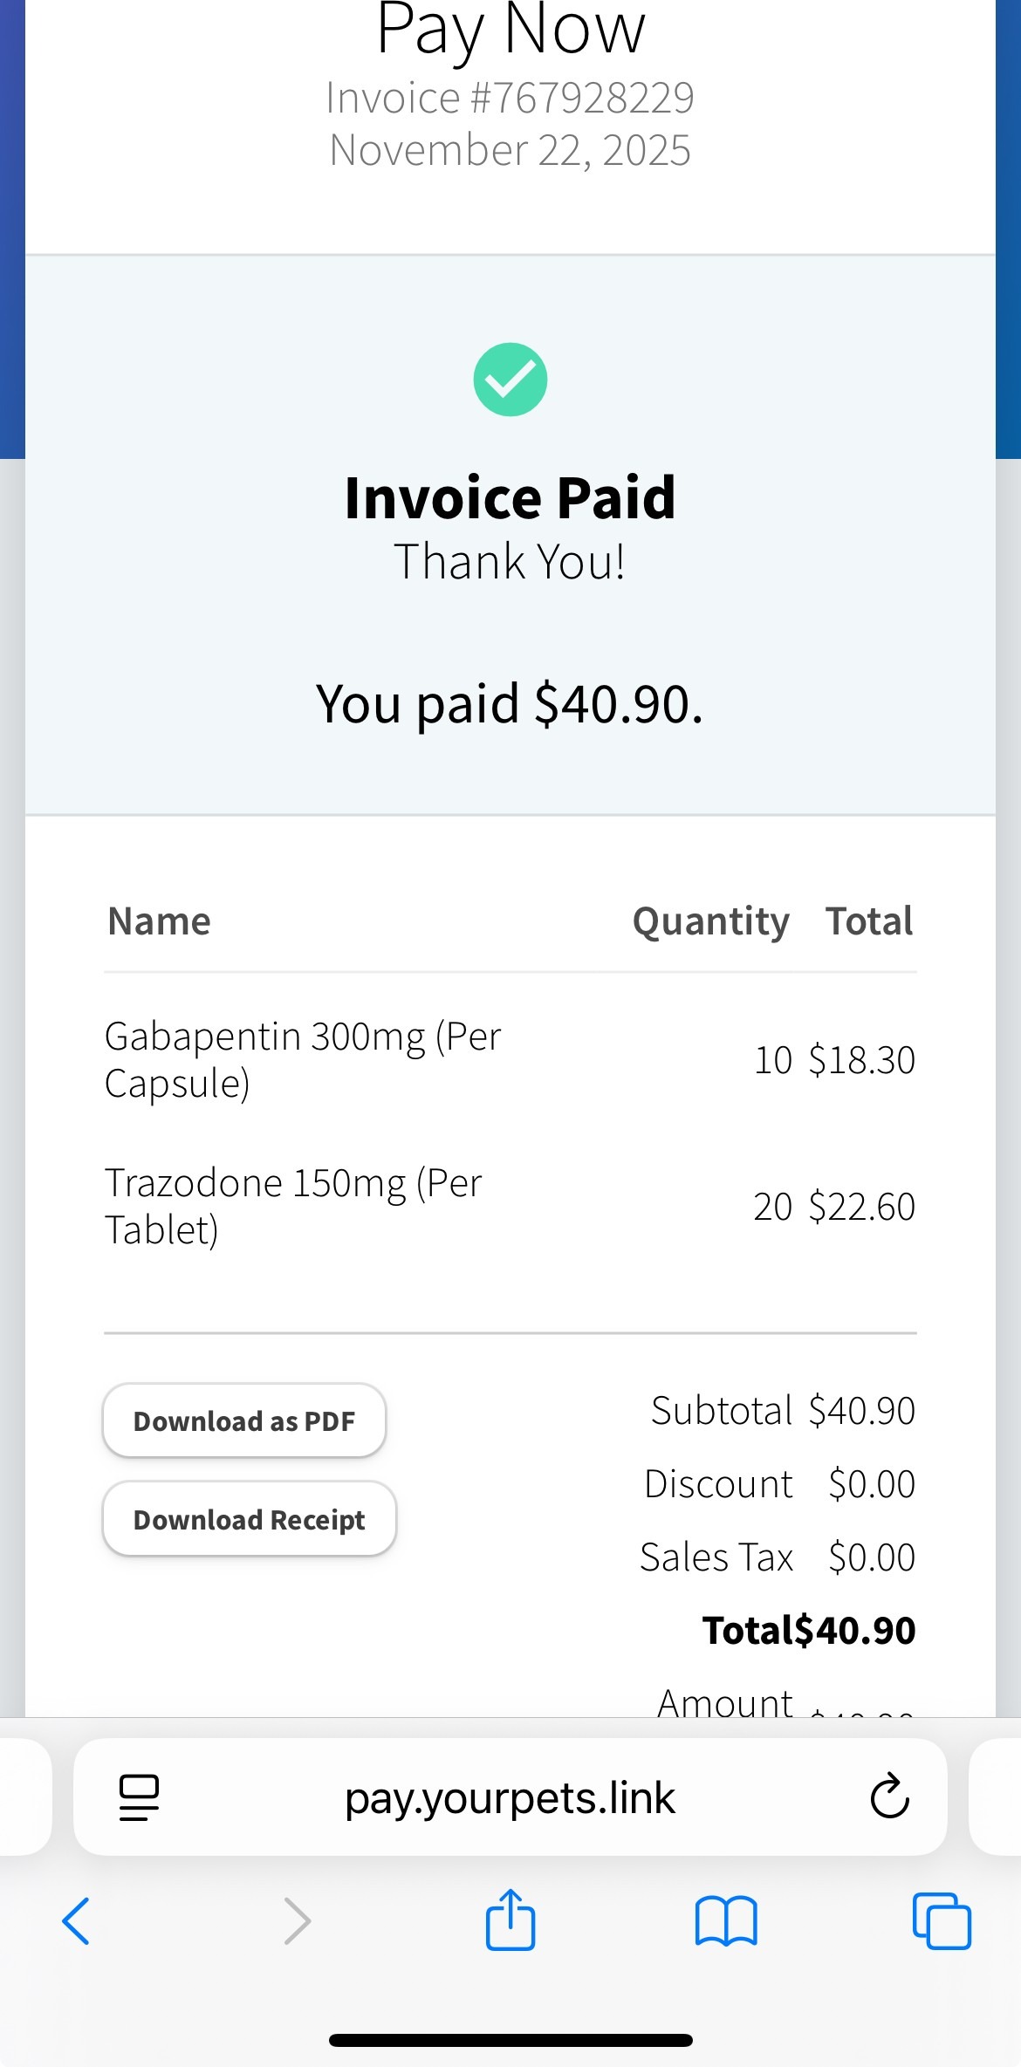Tap the bold Total $40.90 line
Viewport: 1021px width, 2067px height.
click(809, 1630)
